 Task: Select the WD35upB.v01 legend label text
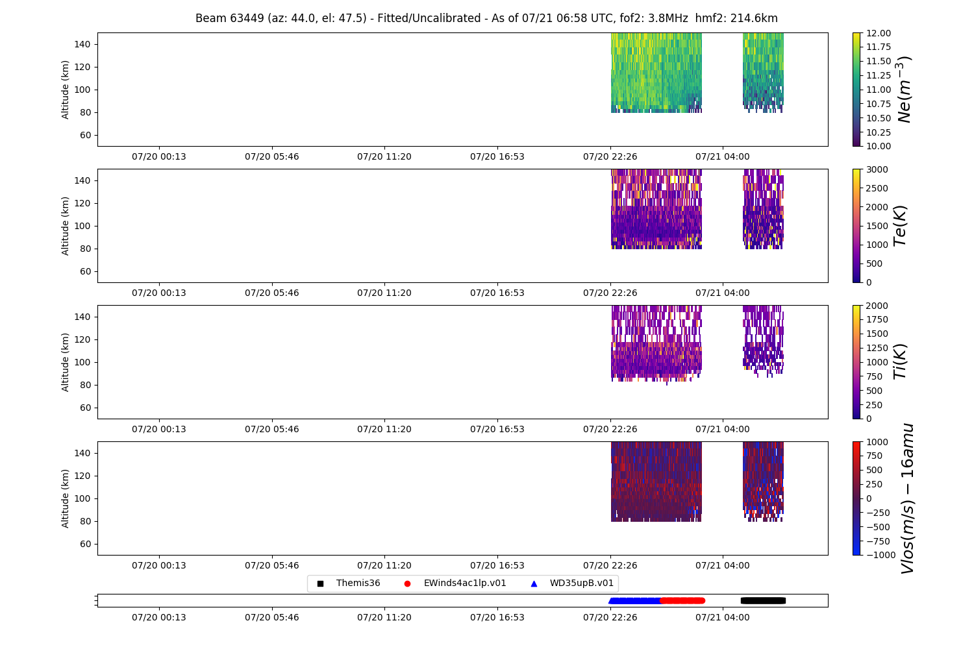581,583
